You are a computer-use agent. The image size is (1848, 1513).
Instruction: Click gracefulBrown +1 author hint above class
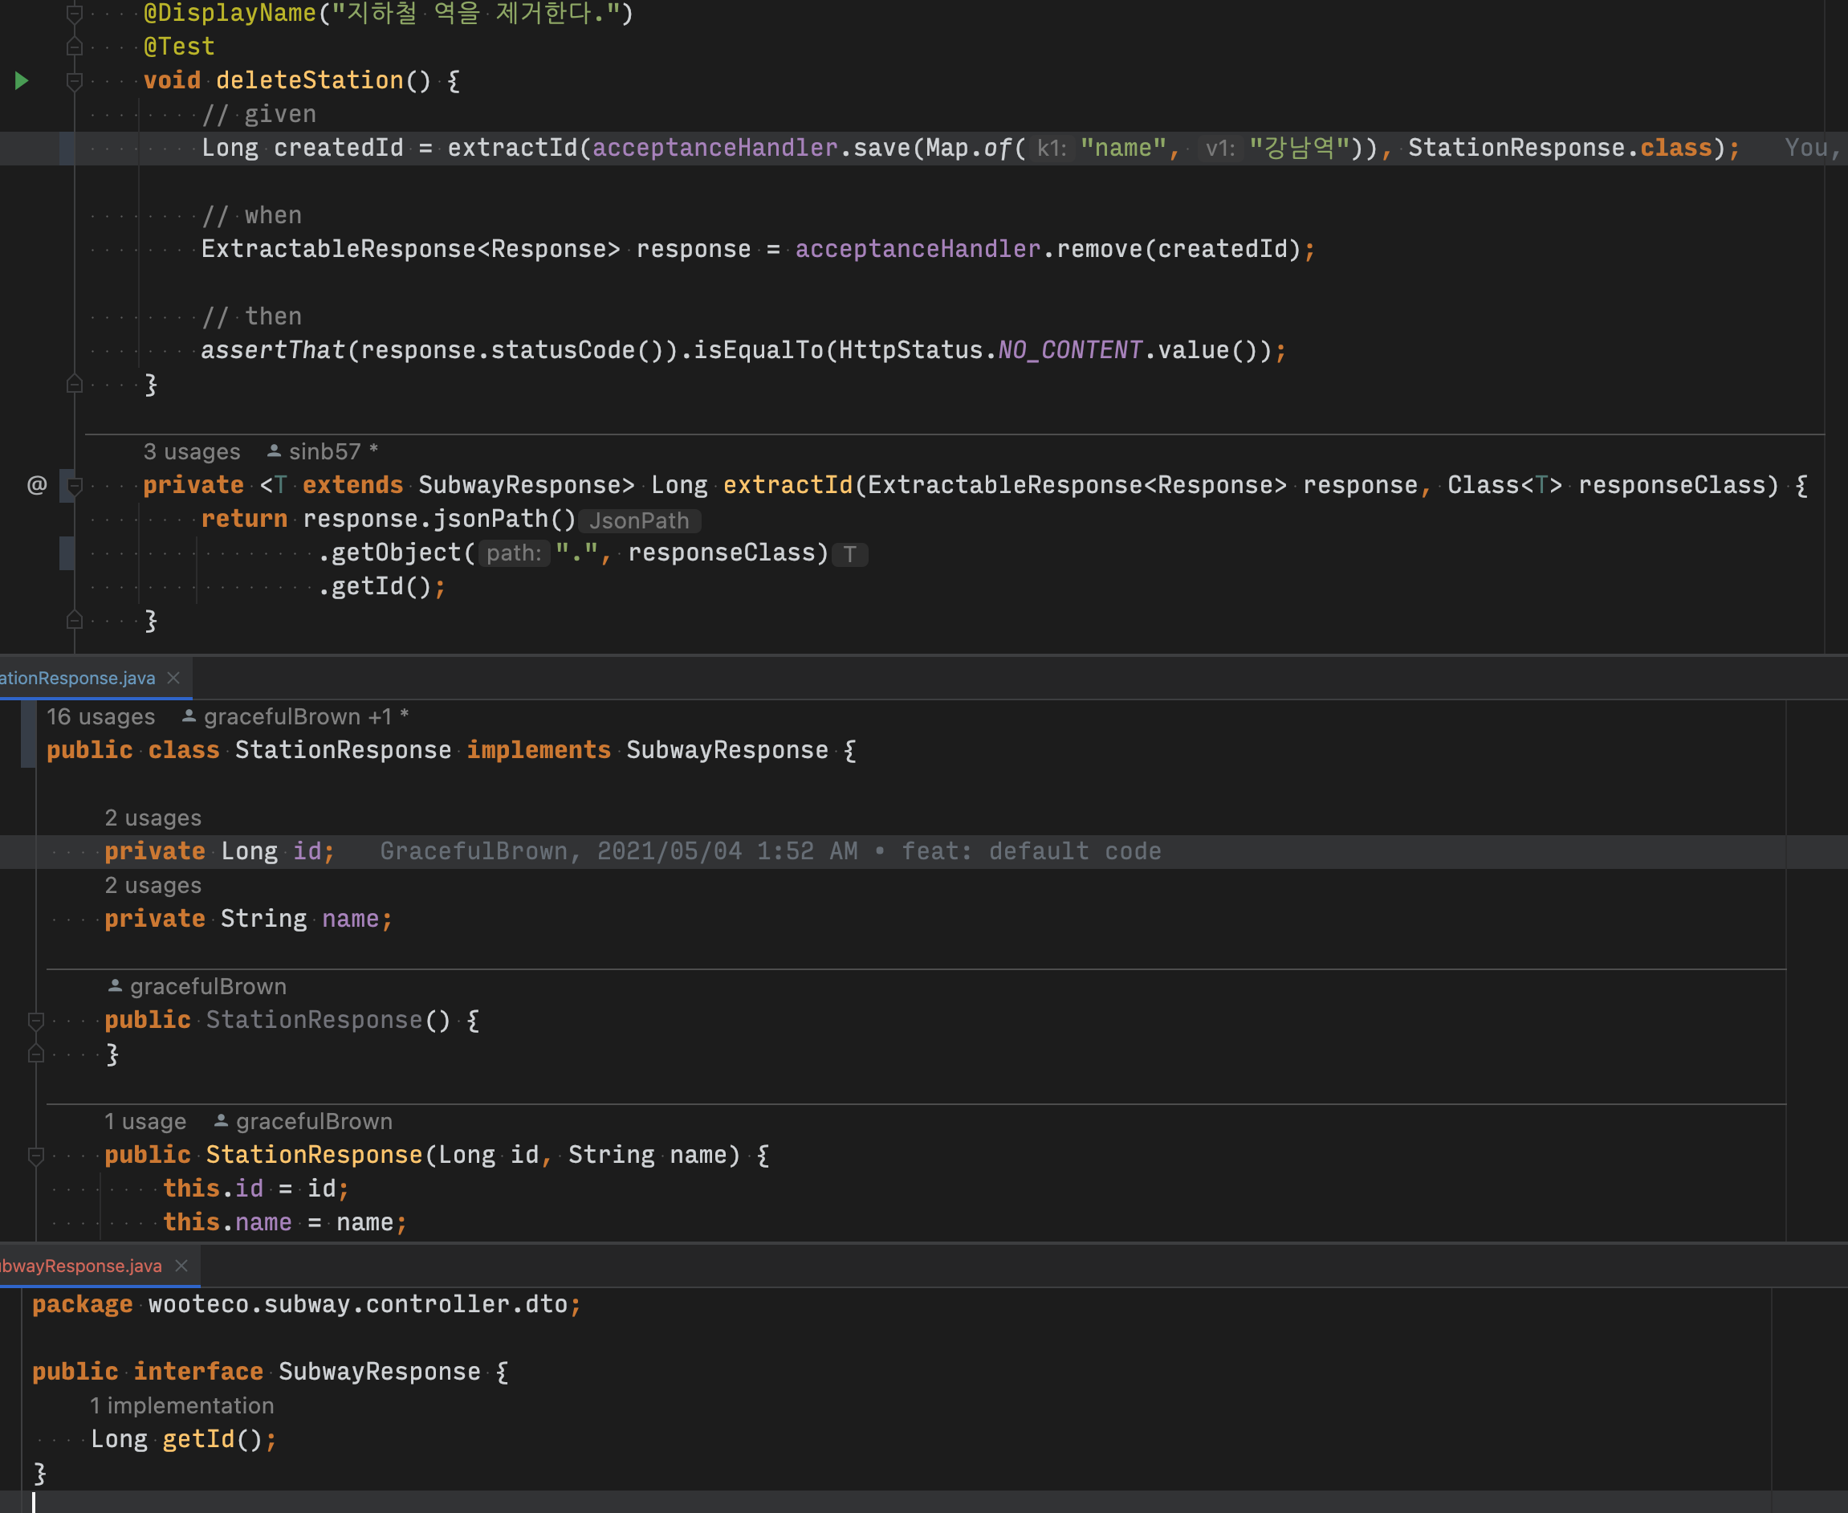296,716
